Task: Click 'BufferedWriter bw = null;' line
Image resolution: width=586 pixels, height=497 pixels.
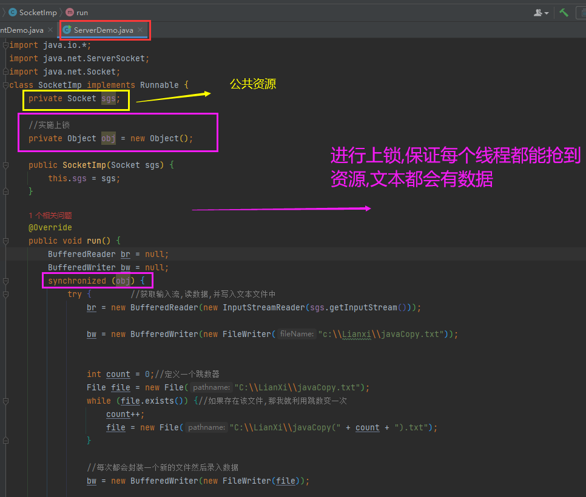Action: [109, 267]
